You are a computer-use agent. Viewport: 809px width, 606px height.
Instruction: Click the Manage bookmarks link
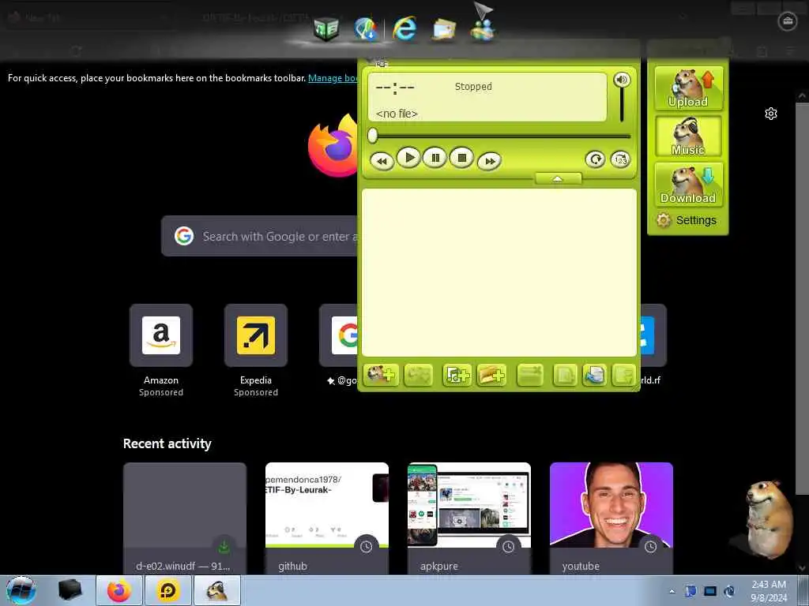[333, 78]
